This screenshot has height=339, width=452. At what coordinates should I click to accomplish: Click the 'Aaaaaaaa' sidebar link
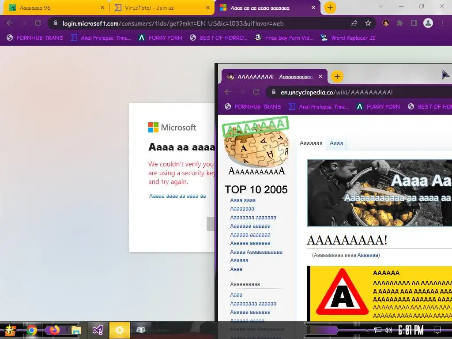coord(242,209)
